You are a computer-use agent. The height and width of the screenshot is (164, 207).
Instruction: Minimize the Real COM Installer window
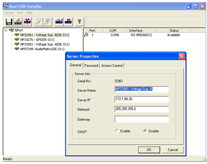click(189, 7)
